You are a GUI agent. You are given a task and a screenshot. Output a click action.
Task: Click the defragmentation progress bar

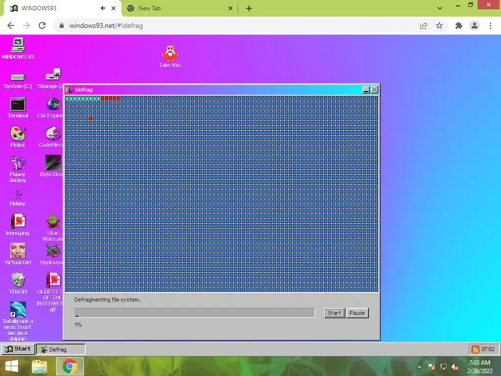[x=195, y=313]
